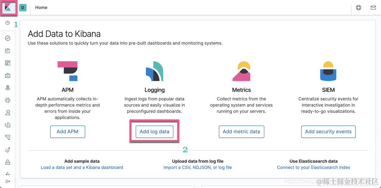Click the Kibana logo in the header
Viewport: 381px width, 188px height.
tap(7, 7)
